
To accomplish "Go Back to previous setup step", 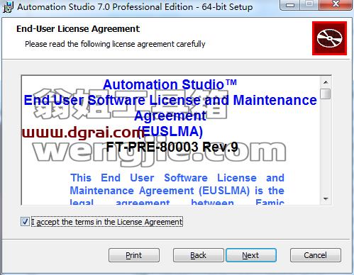I will click(198, 255).
